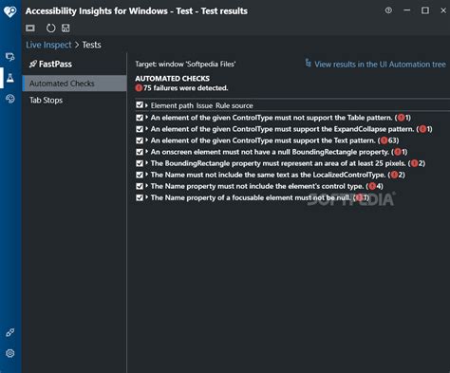Select the Test flask sidebar icon

pyautogui.click(x=10, y=78)
